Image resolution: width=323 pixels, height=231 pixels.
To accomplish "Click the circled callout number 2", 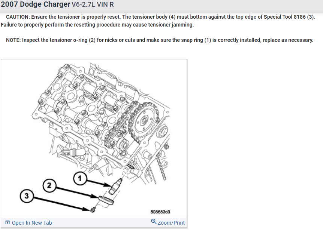I will [x=49, y=185].
